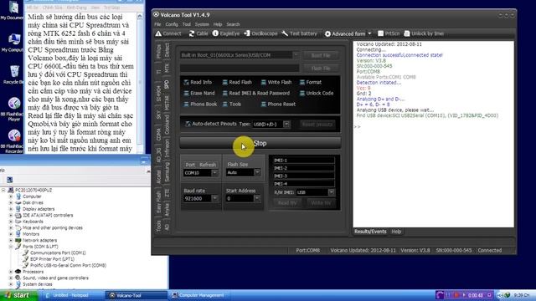Click the Reset pinouts button
Image resolution: width=536 pixels, height=301 pixels.
pos(317,125)
